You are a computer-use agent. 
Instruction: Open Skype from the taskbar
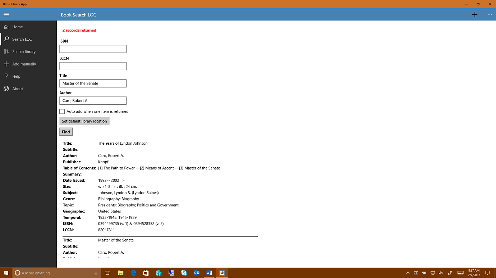(x=184, y=273)
